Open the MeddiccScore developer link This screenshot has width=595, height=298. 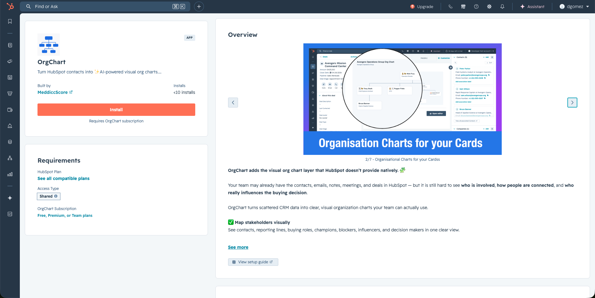tap(55, 92)
